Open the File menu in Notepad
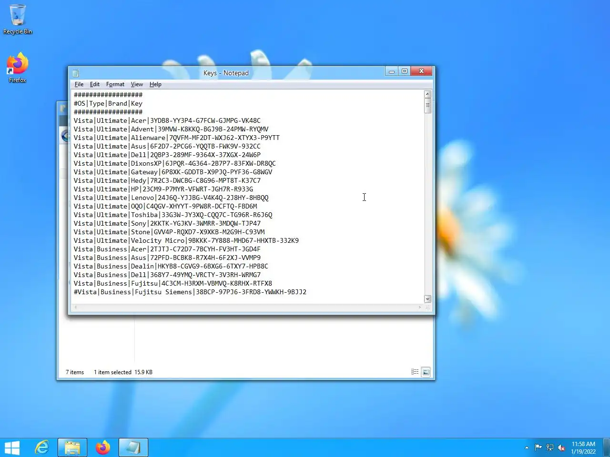The image size is (610, 457). (79, 84)
